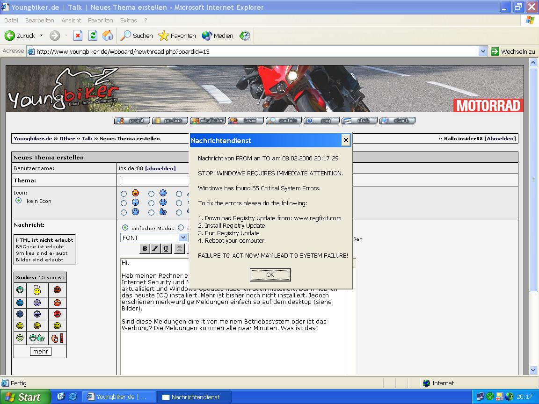The width and height of the screenshot is (539, 404).
Task: Click OK in the Nachrichtendienst dialog
Action: (x=270, y=275)
